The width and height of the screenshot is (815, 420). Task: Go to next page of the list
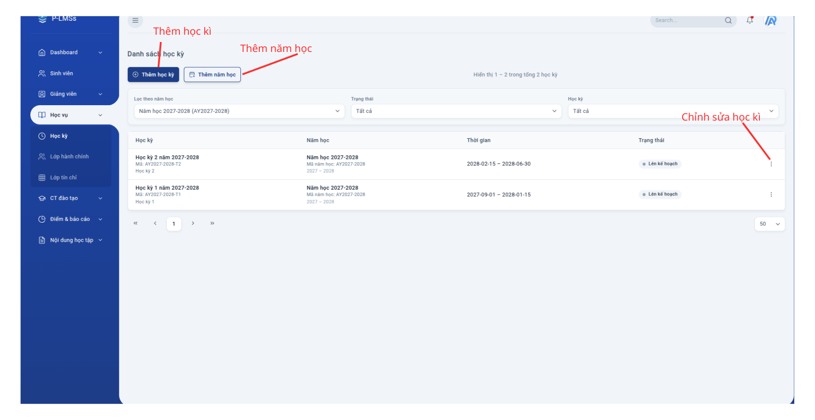[x=193, y=224]
